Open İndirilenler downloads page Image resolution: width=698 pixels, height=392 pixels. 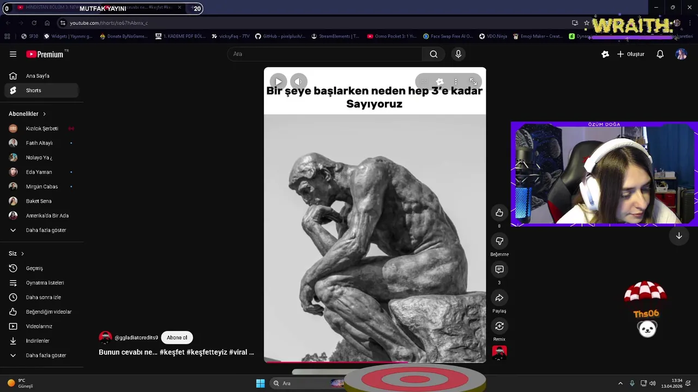click(x=41, y=341)
